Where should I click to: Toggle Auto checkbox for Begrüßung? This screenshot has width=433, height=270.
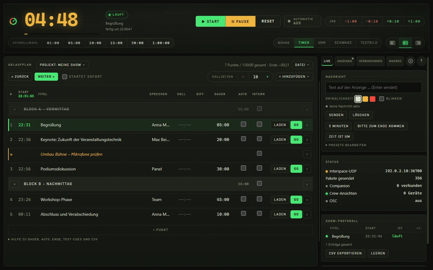[x=244, y=124]
